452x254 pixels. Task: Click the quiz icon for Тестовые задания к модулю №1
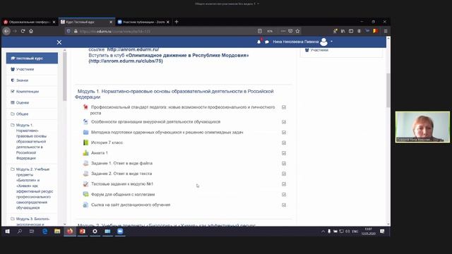(85, 184)
